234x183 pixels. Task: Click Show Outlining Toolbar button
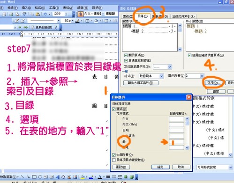[x=141, y=83]
